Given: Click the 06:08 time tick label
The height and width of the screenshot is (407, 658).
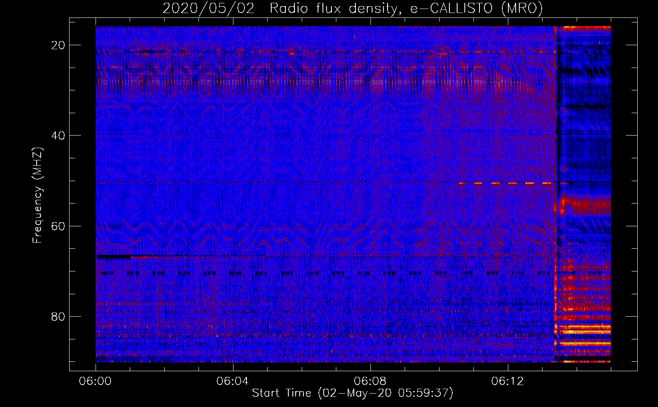Looking at the screenshot, I should pos(370,381).
